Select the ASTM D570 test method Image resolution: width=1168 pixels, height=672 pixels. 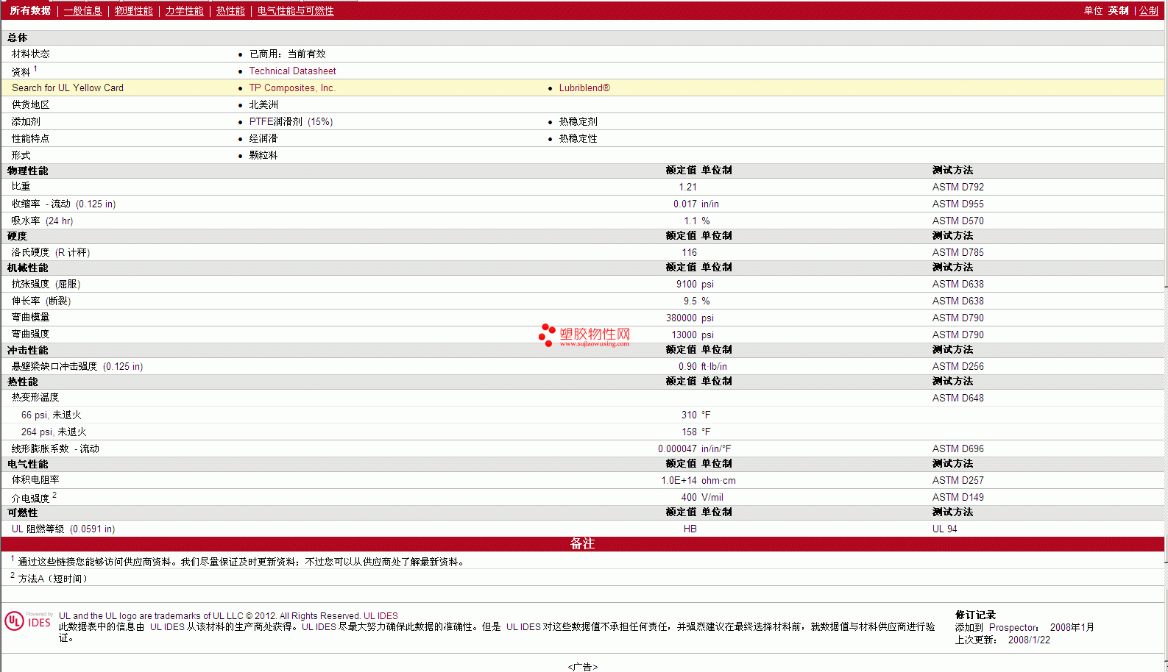(958, 221)
